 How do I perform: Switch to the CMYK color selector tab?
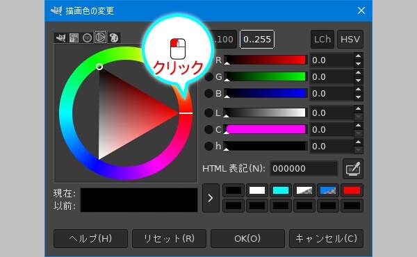tap(74, 38)
